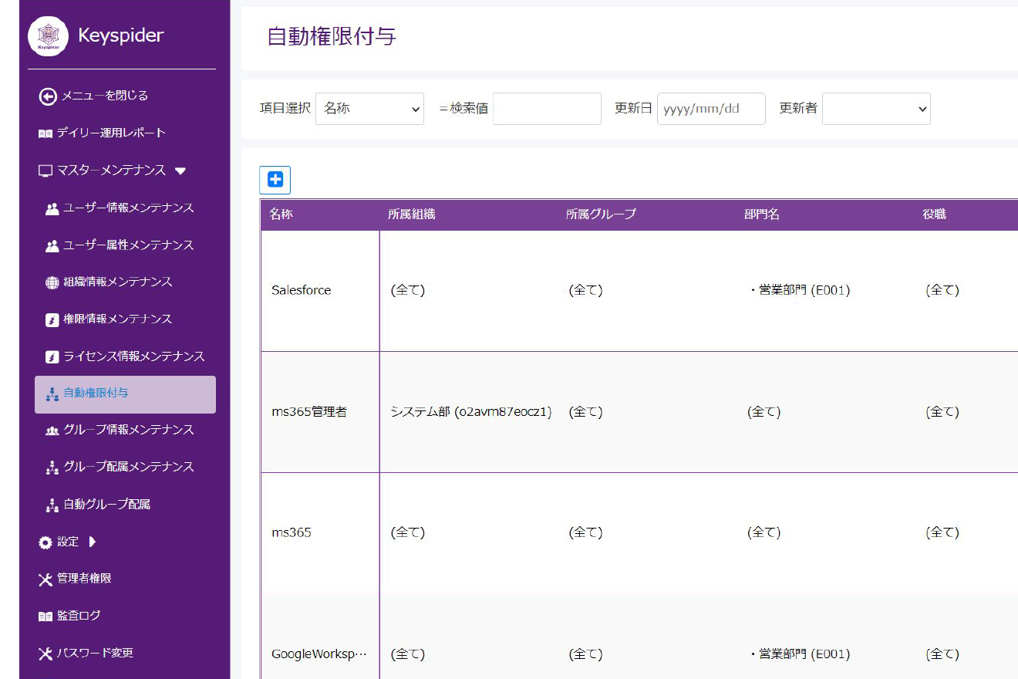This screenshot has width=1018, height=679.
Task: Click the 所属グループ column header
Action: click(x=601, y=215)
